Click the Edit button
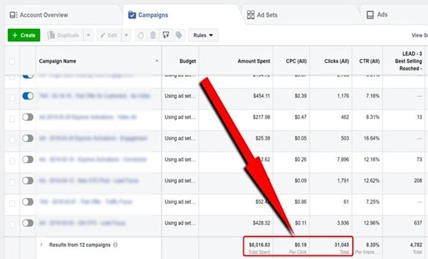Viewport: 428px width, 259px height. coord(109,35)
